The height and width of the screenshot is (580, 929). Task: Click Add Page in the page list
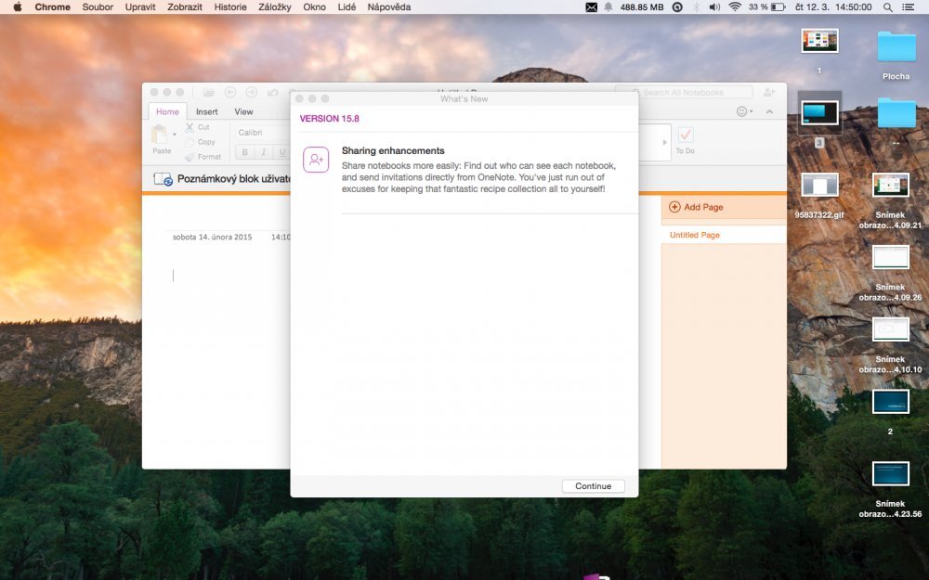tap(698, 206)
